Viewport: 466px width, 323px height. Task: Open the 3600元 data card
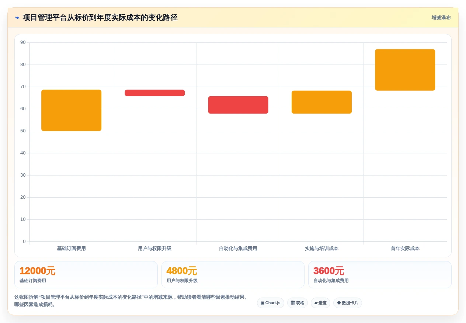pos(380,275)
